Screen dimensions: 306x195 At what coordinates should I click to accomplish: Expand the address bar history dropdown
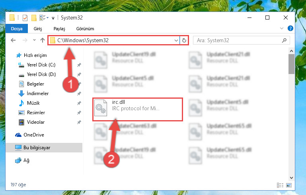point(176,41)
